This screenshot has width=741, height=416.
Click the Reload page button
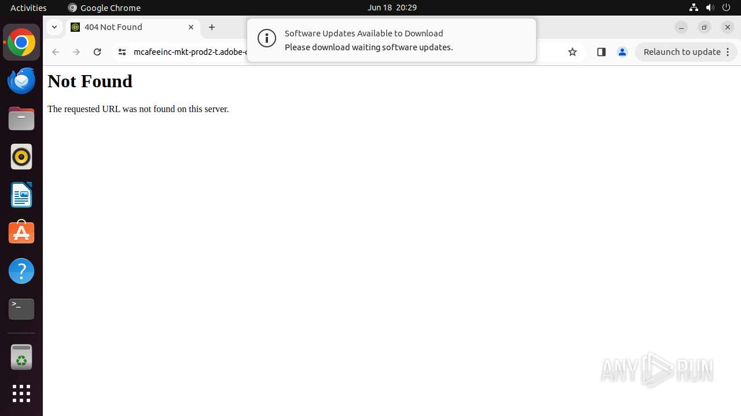coord(97,52)
